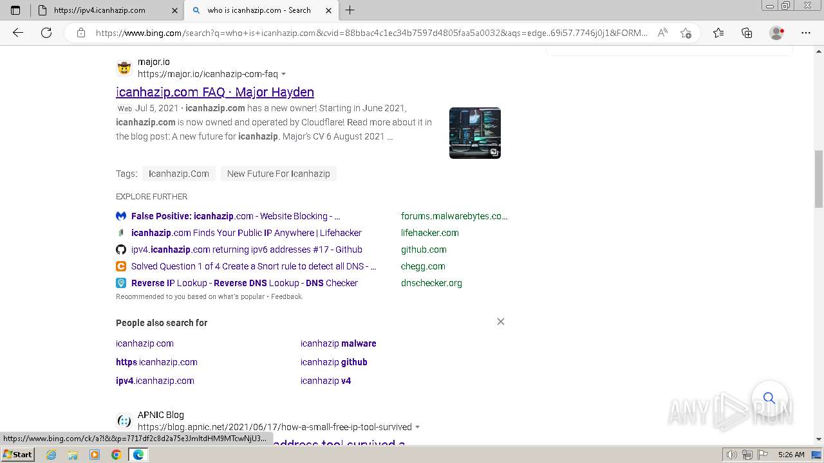Viewport: 824px width, 463px height.
Task: Open Chegg 'Solved Question 1 of 4' link
Action: pos(254,266)
